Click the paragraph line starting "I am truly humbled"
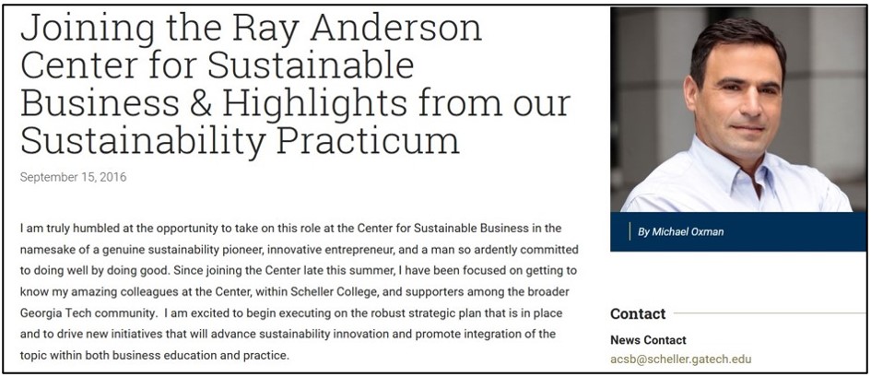The width and height of the screenshot is (871, 377). [x=291, y=229]
